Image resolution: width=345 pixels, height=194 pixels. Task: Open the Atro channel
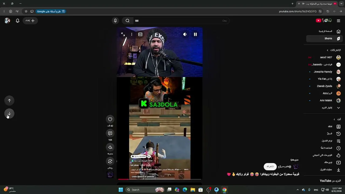(325, 93)
